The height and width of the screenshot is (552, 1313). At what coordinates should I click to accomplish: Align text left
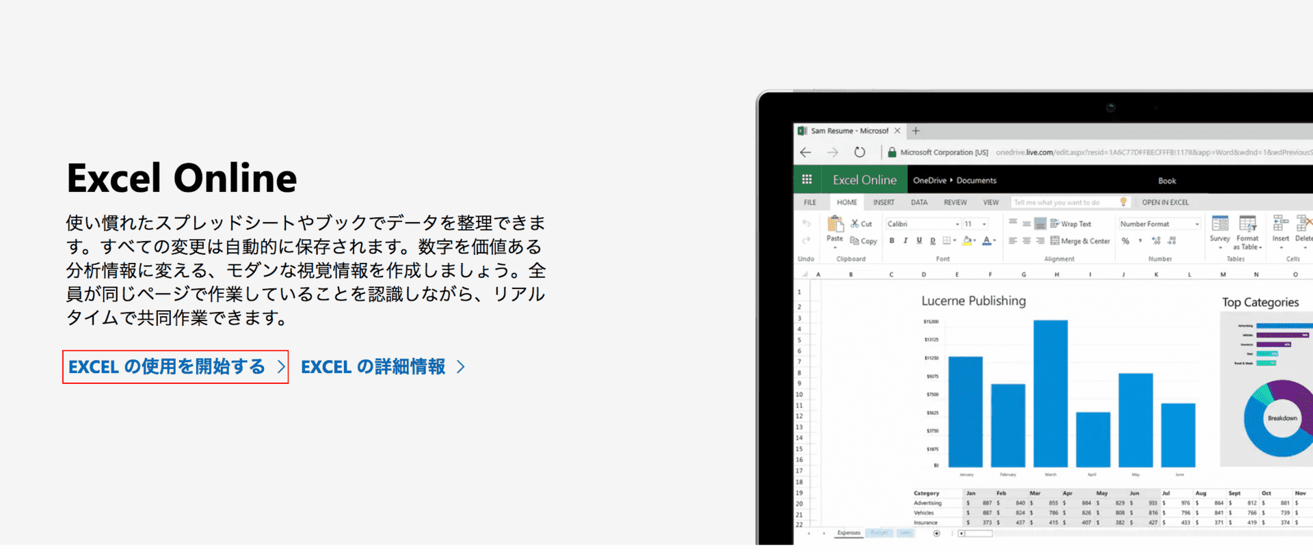(1013, 240)
